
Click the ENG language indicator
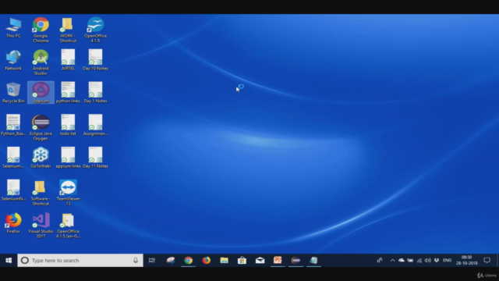point(447,260)
